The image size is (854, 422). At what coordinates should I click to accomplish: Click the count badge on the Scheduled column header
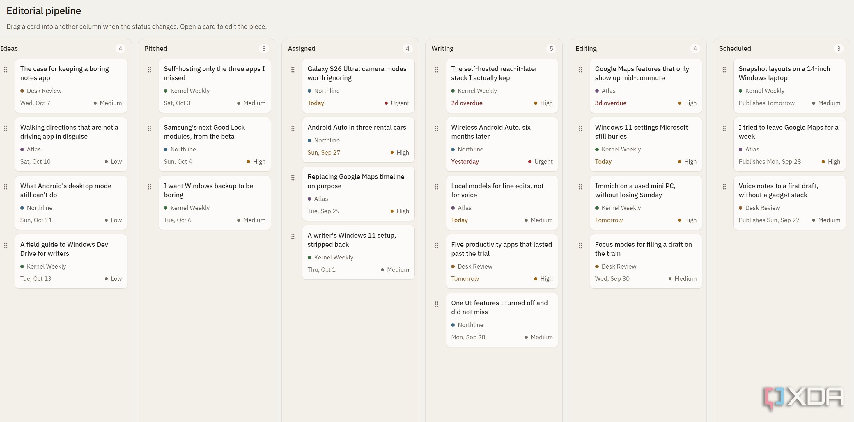coord(838,48)
